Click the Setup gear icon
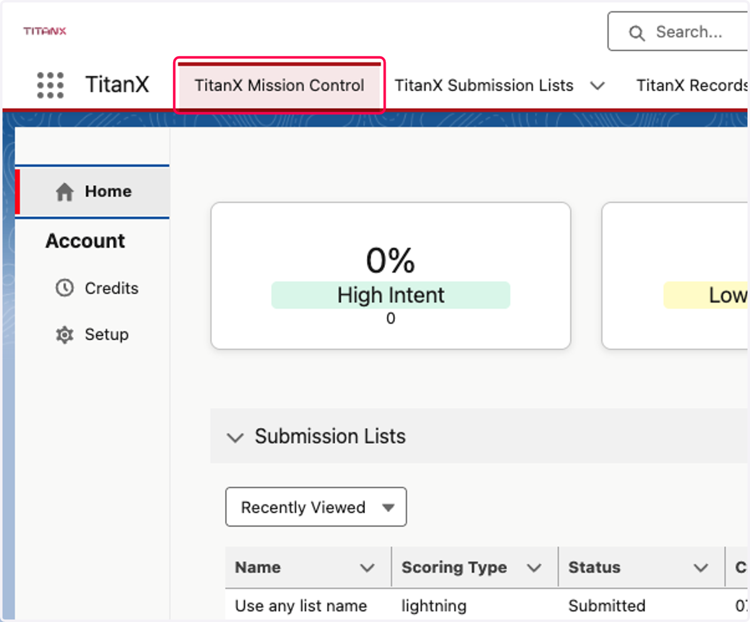The height and width of the screenshot is (622, 750). pos(64,335)
